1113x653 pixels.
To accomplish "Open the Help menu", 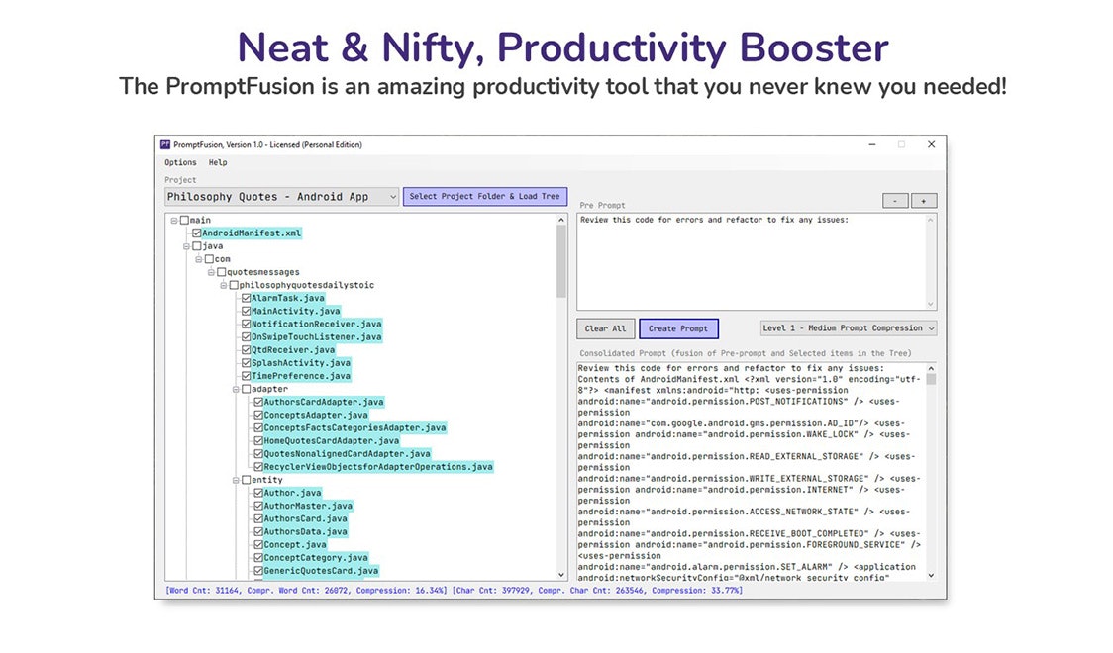I will (x=218, y=162).
